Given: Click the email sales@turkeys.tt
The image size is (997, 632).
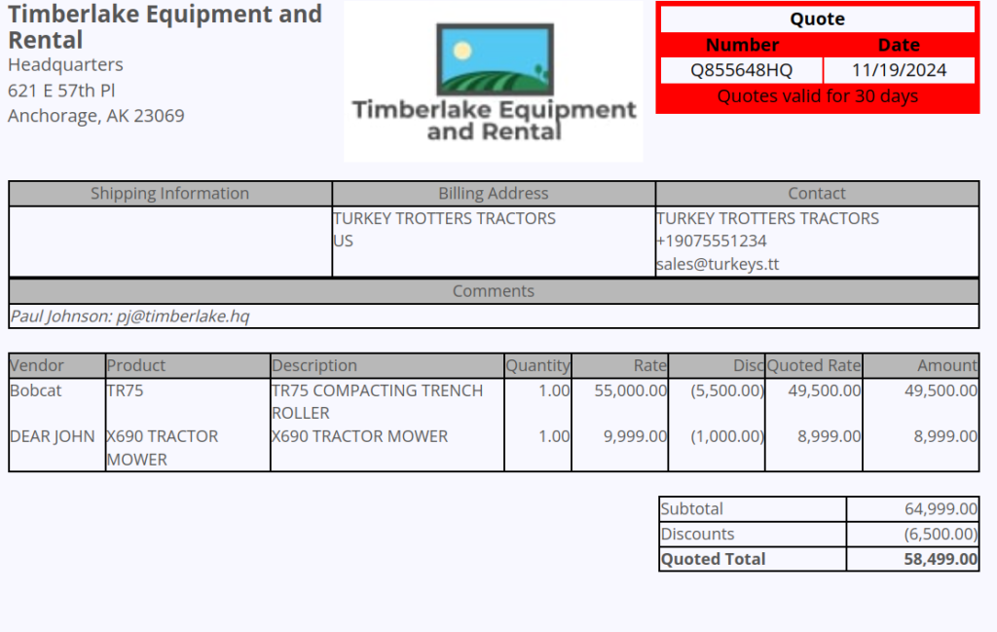Looking at the screenshot, I should [718, 264].
